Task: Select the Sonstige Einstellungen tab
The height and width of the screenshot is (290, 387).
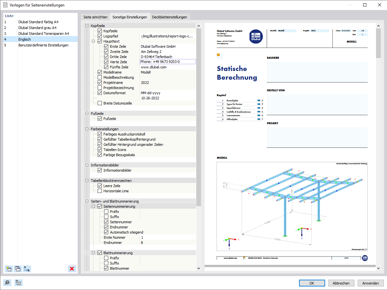Action: click(130, 17)
